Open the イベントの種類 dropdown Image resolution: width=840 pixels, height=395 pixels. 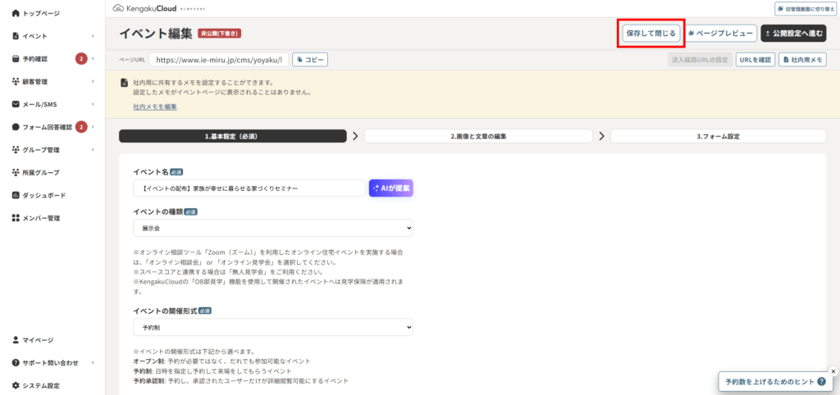pos(272,228)
